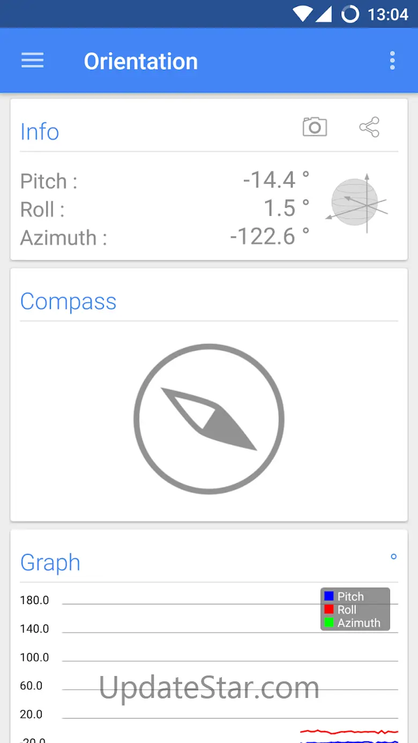Image resolution: width=418 pixels, height=743 pixels.
Task: Tap the green Azimuth legend swatch
Action: [329, 623]
